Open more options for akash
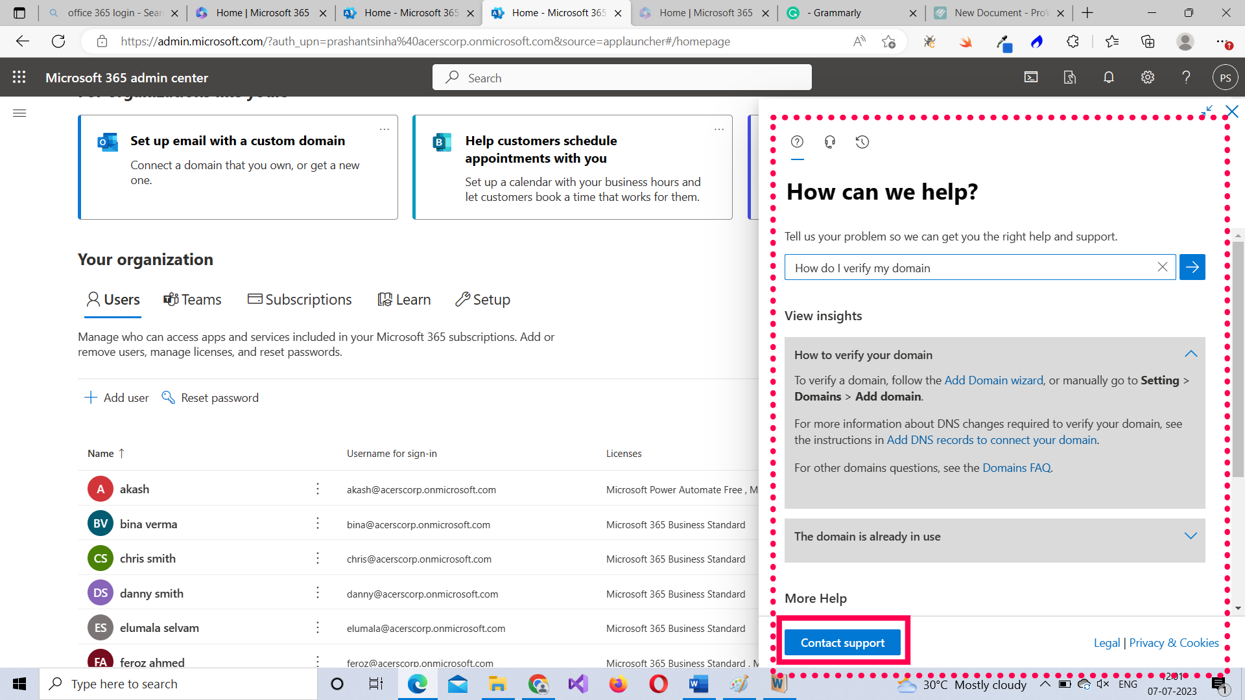Image resolution: width=1245 pixels, height=700 pixels. tap(318, 489)
